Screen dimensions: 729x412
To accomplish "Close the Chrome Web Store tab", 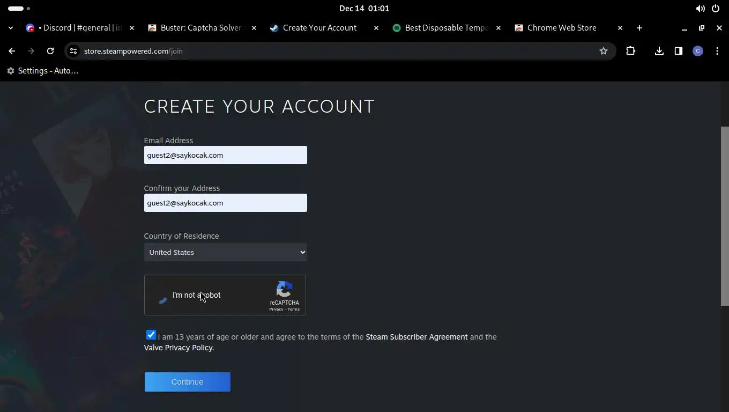I will point(620,28).
